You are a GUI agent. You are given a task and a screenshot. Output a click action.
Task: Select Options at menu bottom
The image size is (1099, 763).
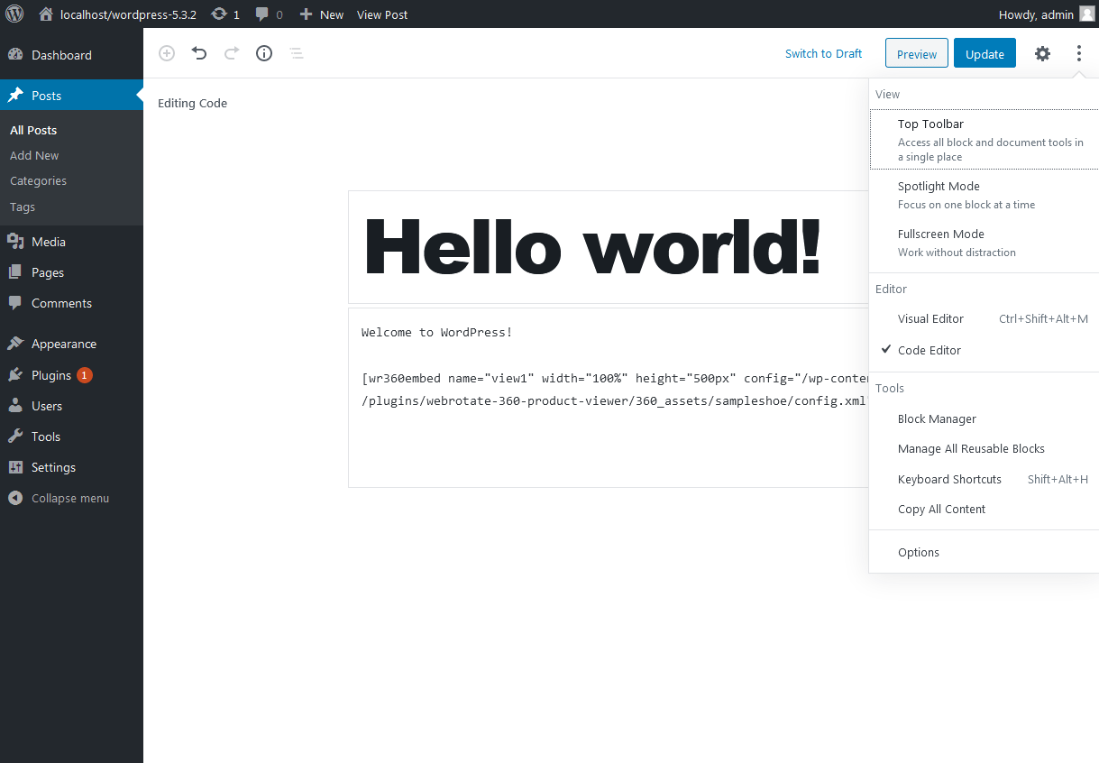pyautogui.click(x=918, y=552)
